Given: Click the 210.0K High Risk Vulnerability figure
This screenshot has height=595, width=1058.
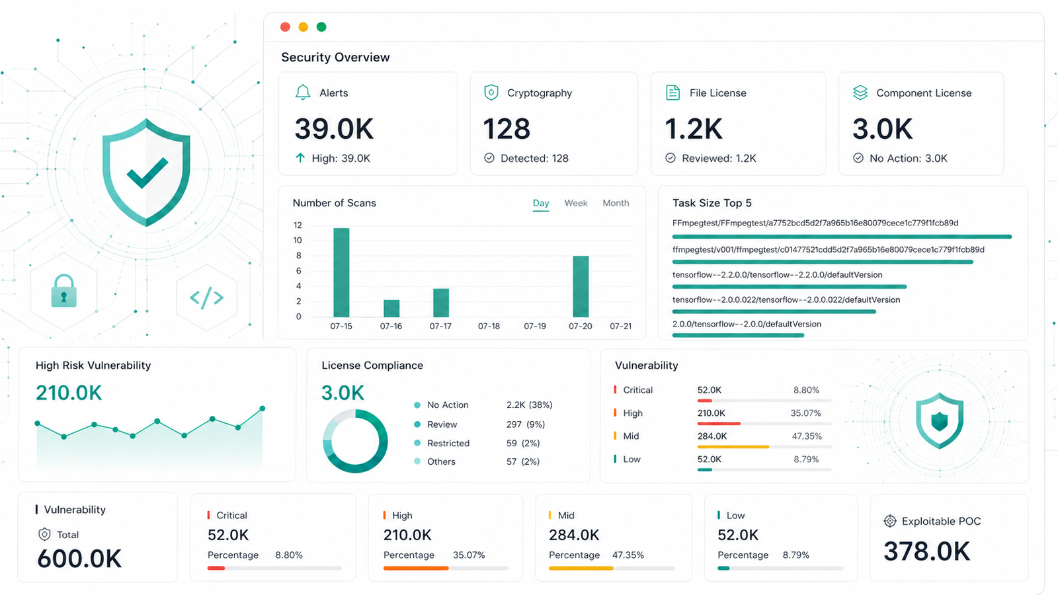Looking at the screenshot, I should point(69,393).
